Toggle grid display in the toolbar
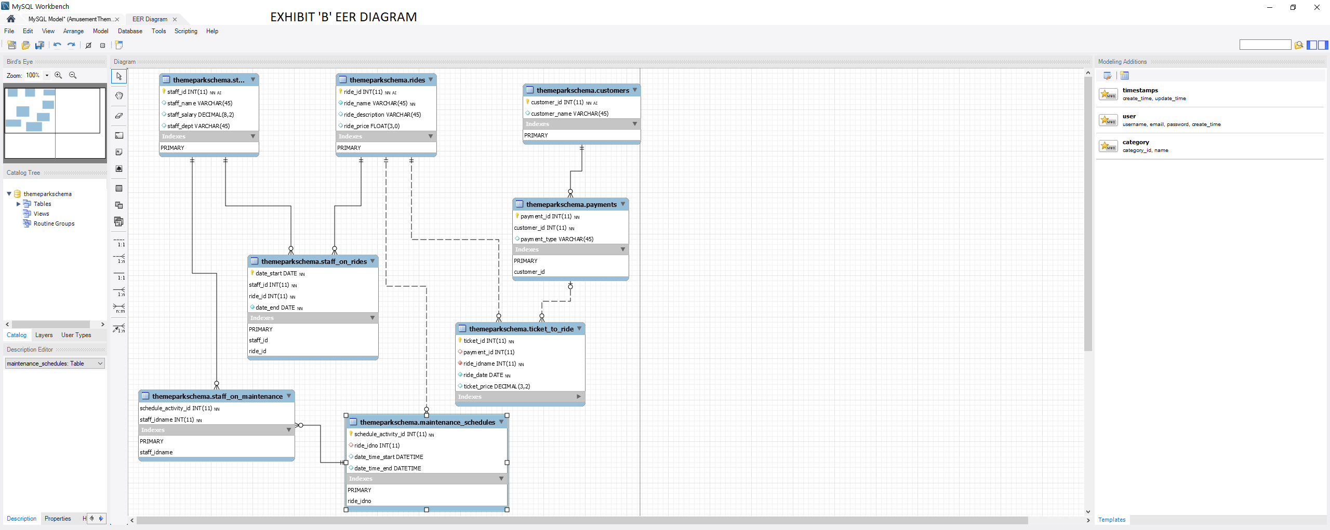 click(102, 45)
